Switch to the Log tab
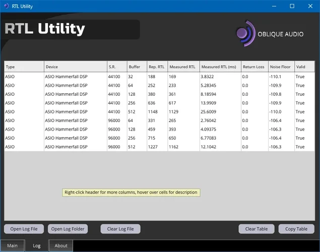Viewport: 320px width, 252px height. (x=36, y=245)
